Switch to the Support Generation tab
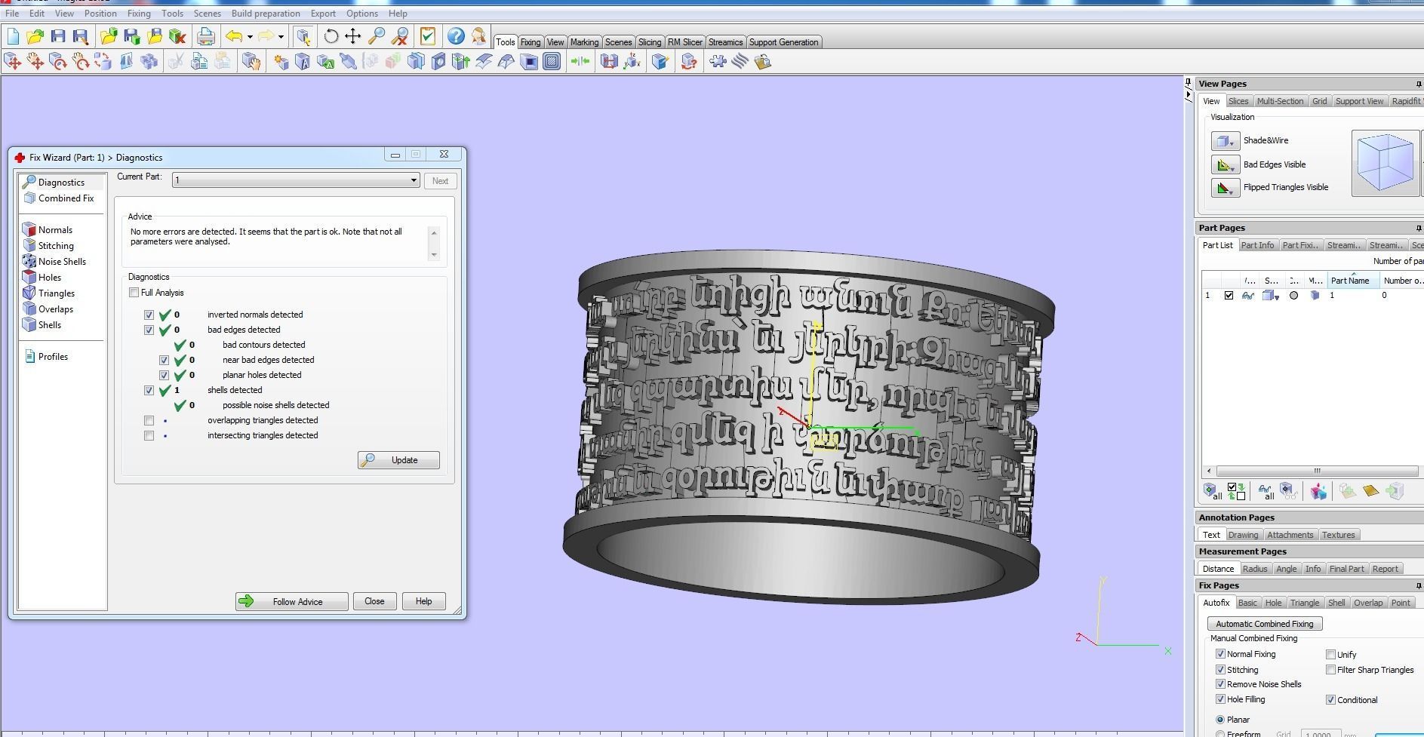 point(783,42)
